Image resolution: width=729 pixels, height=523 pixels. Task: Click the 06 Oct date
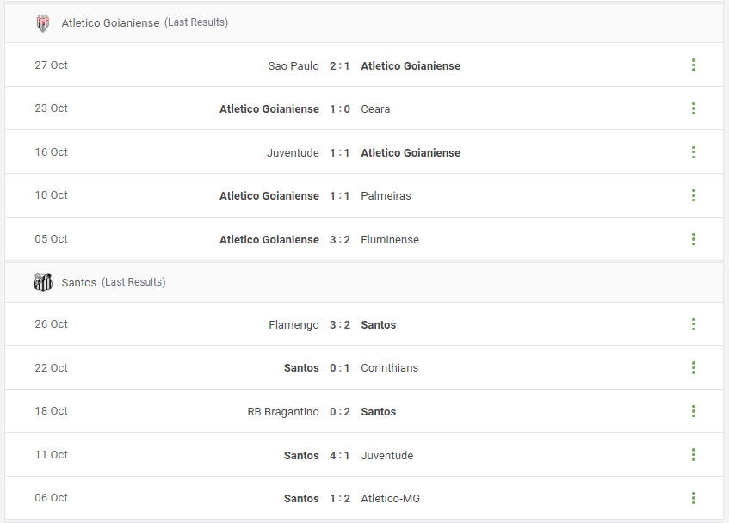51,498
